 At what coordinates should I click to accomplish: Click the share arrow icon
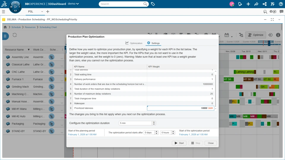pyautogui.click(x=256, y=4)
